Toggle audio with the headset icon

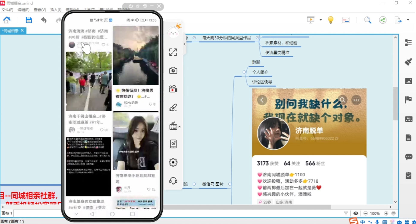pyautogui.click(x=173, y=181)
